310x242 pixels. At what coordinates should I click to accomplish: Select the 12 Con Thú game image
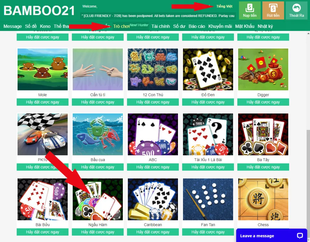153,69
